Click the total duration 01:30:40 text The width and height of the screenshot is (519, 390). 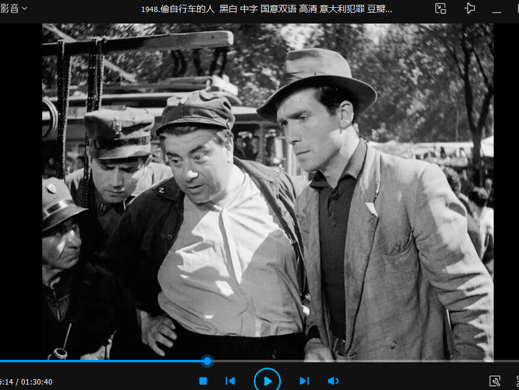(x=37, y=382)
